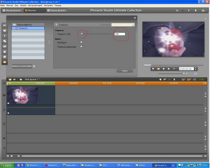Viewport: 210px width, 168px height.
Task: Switch to the Вывод фильма tab
Action: [x=57, y=10]
